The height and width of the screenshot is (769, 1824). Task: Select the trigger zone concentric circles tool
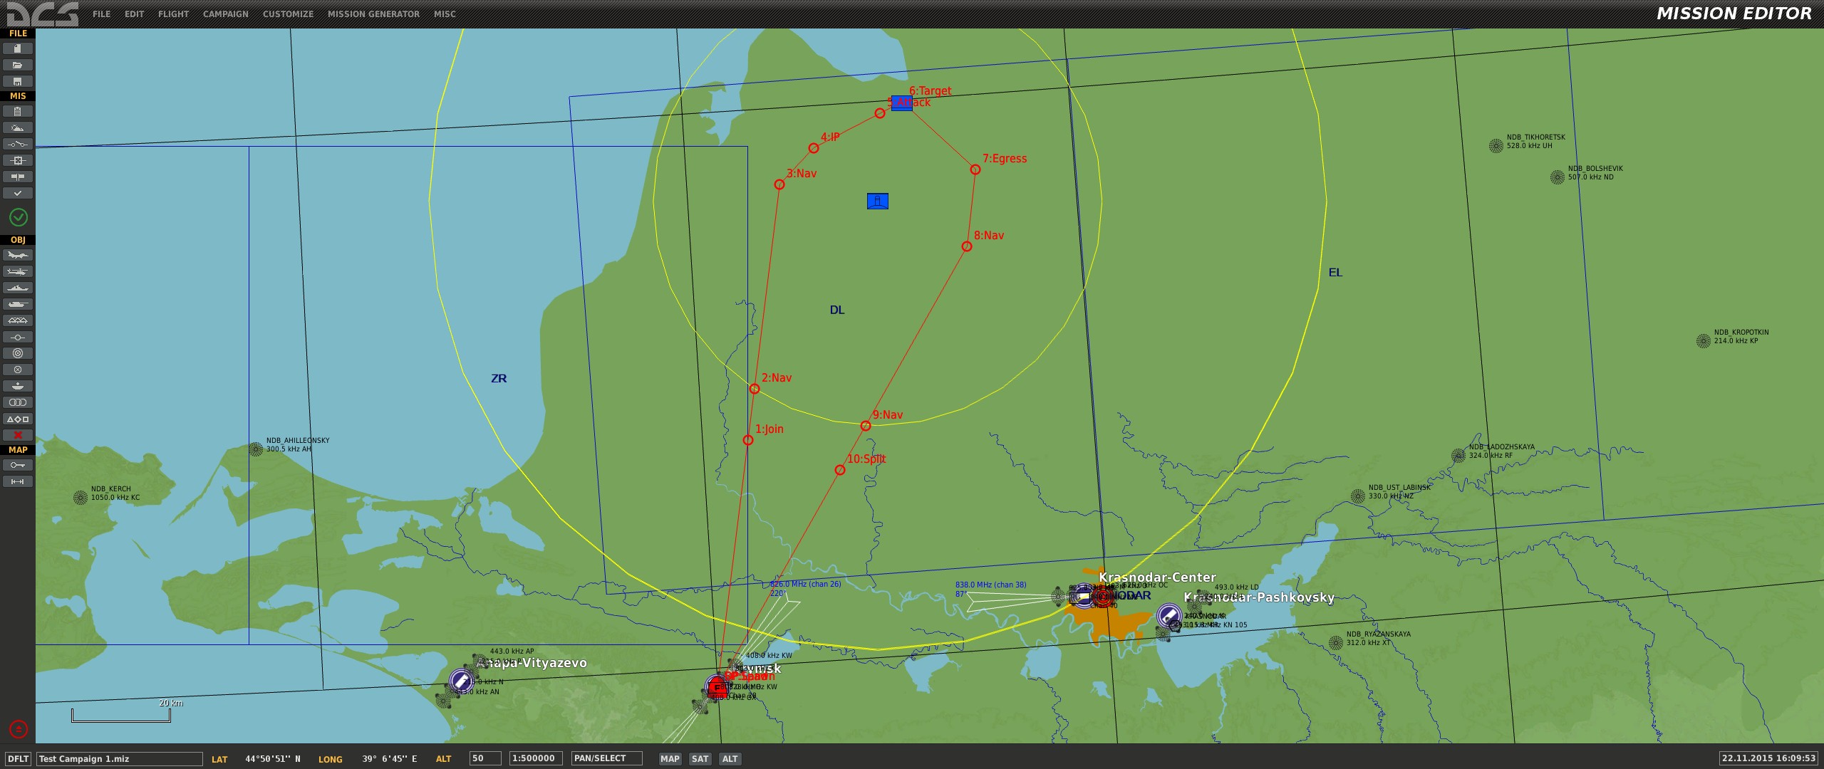(18, 353)
